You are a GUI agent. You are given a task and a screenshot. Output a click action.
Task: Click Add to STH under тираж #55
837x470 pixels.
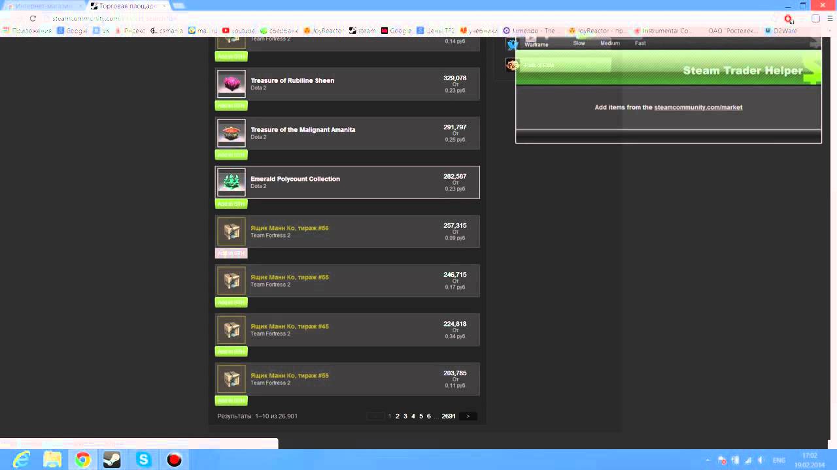pyautogui.click(x=231, y=302)
